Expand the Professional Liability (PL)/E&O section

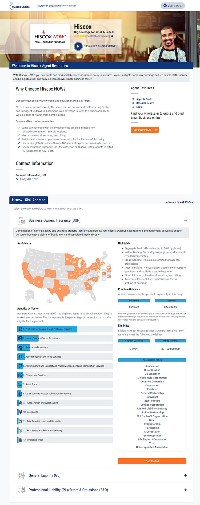point(186,490)
